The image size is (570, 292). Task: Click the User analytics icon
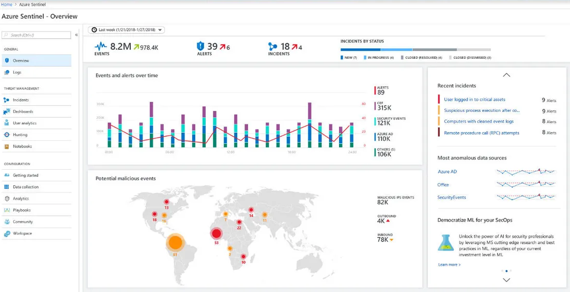[7, 123]
